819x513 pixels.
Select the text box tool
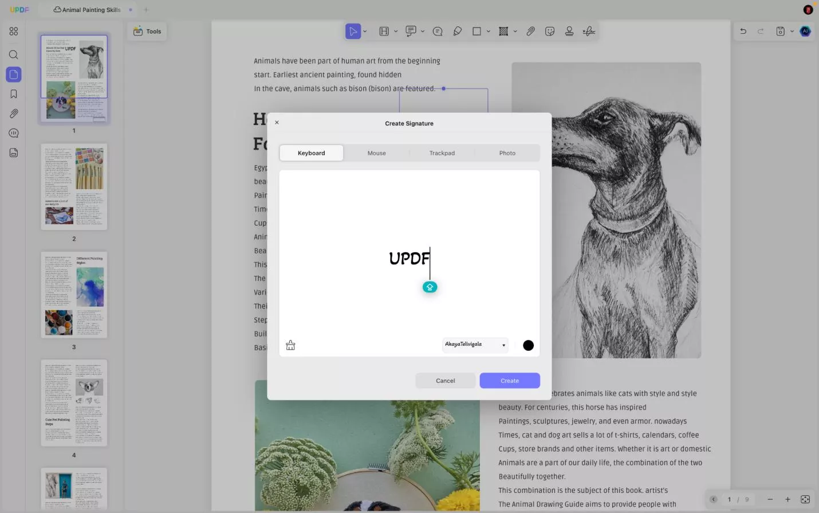[384, 32]
